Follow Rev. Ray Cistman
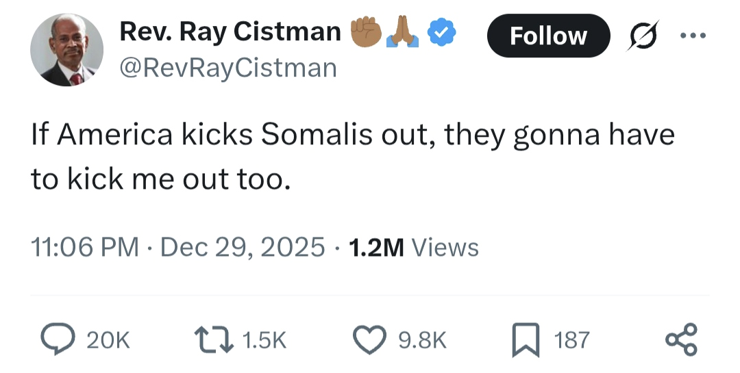Screen dimensions: 740x373 tap(548, 36)
